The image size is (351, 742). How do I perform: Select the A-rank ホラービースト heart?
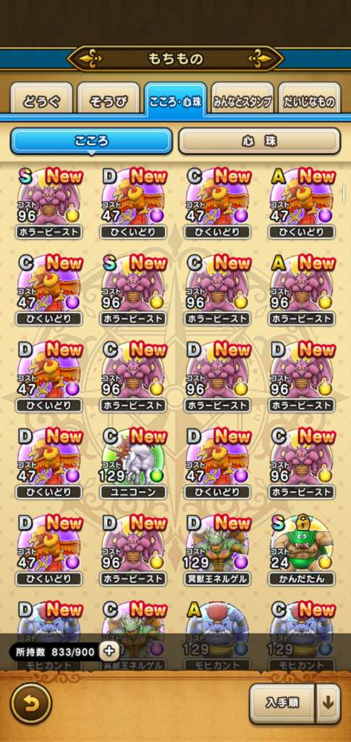[301, 290]
